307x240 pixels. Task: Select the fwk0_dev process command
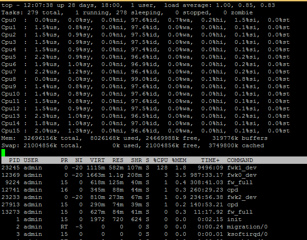[242, 175]
